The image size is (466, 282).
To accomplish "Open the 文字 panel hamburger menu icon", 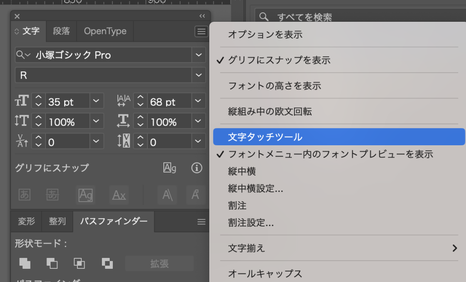I will pos(201,31).
